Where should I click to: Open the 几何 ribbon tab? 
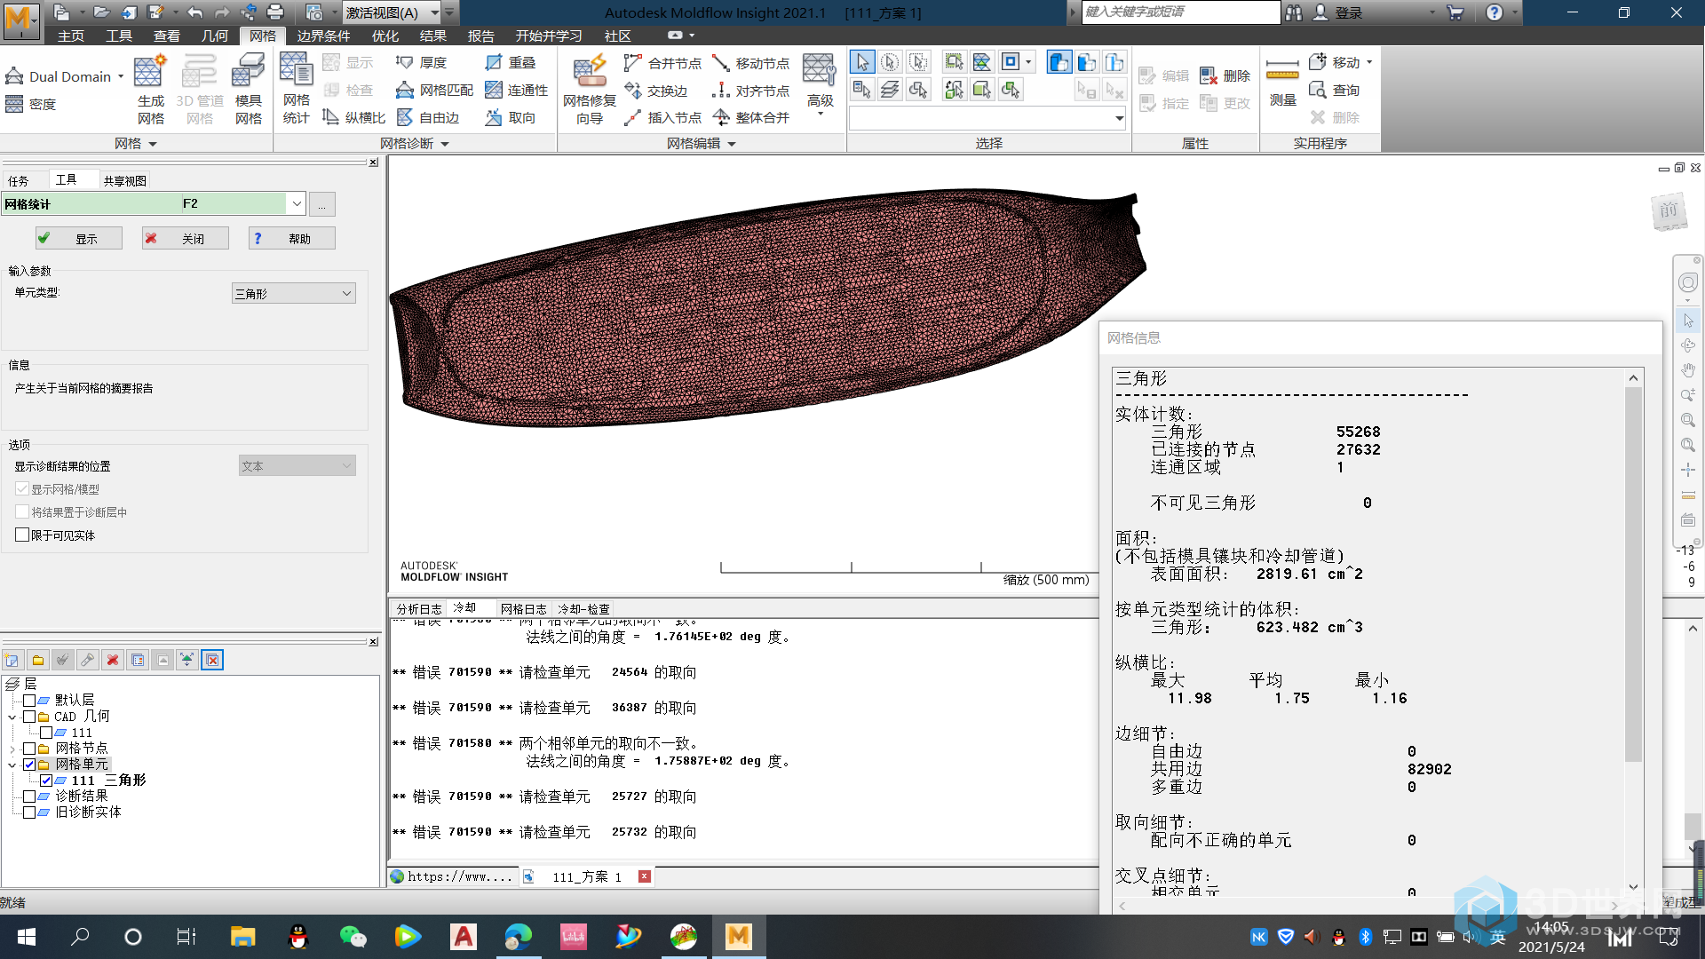[x=215, y=36]
